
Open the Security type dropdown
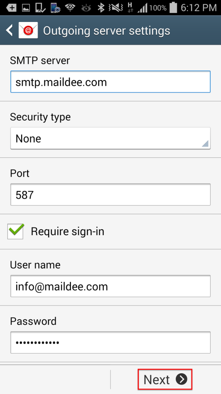(110, 138)
